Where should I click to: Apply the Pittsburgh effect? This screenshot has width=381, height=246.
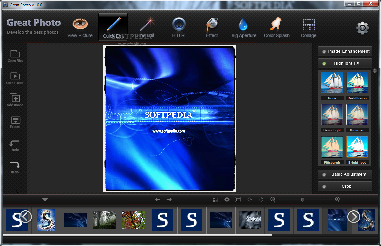click(332, 147)
